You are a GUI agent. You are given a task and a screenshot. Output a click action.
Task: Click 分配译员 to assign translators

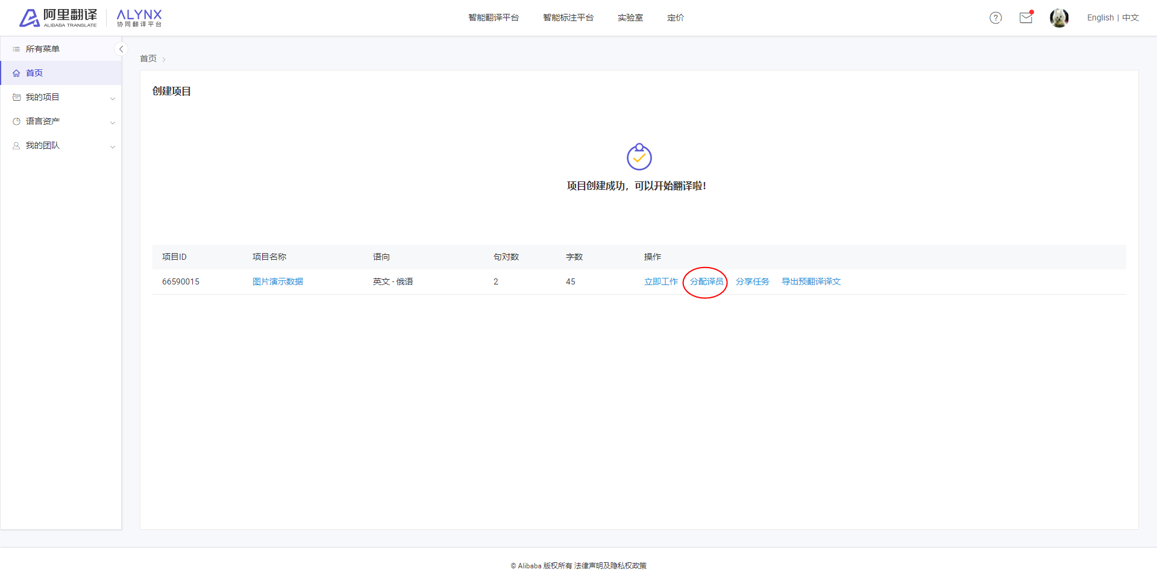point(706,281)
